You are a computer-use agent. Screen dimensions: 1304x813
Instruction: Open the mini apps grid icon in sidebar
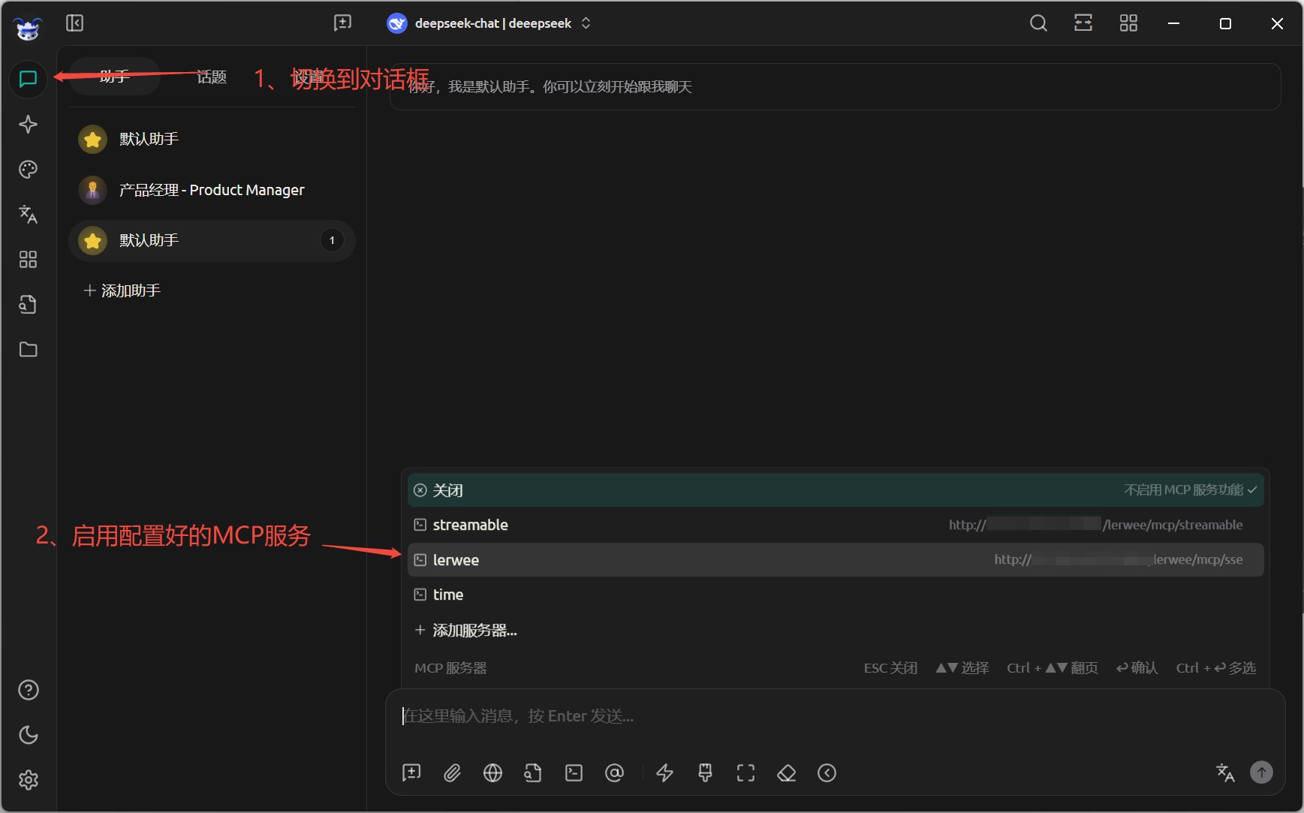[x=28, y=260]
